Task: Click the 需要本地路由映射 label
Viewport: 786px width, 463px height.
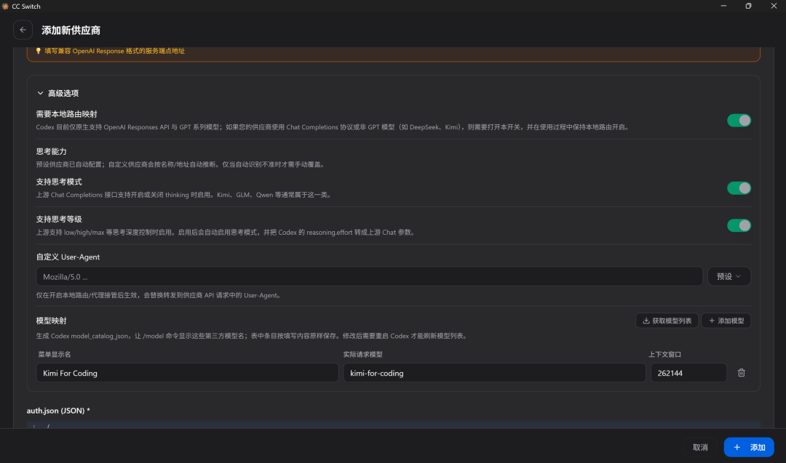Action: tap(67, 115)
